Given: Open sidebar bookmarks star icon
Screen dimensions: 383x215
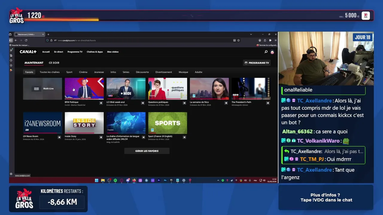Looking at the screenshot, I should coord(11,65).
